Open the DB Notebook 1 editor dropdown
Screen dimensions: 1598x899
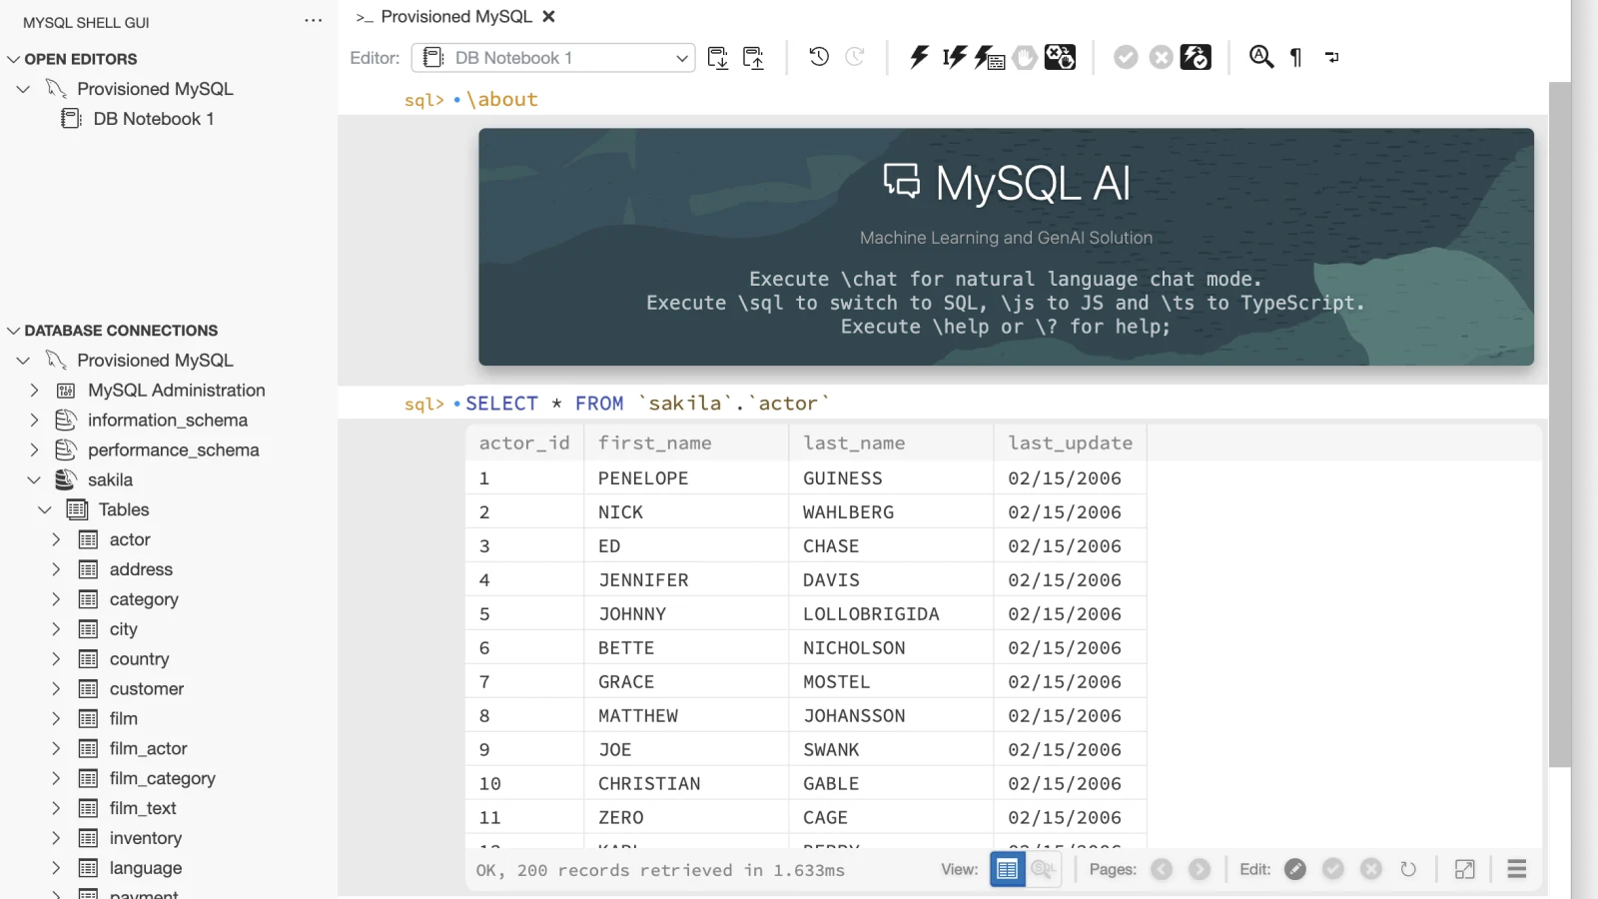coord(553,58)
